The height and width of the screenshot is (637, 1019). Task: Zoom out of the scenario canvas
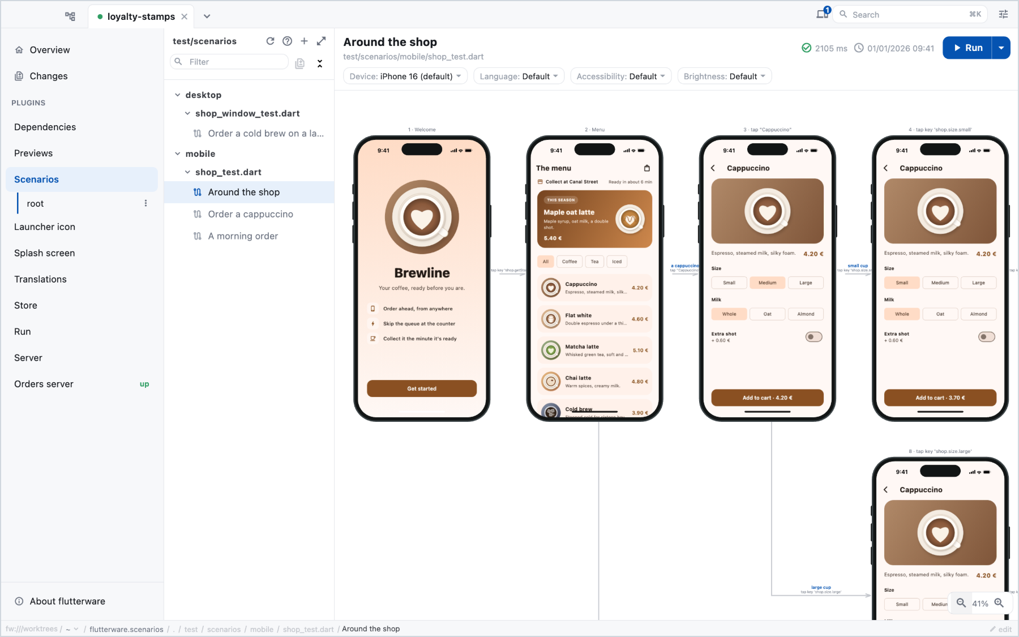click(x=961, y=603)
